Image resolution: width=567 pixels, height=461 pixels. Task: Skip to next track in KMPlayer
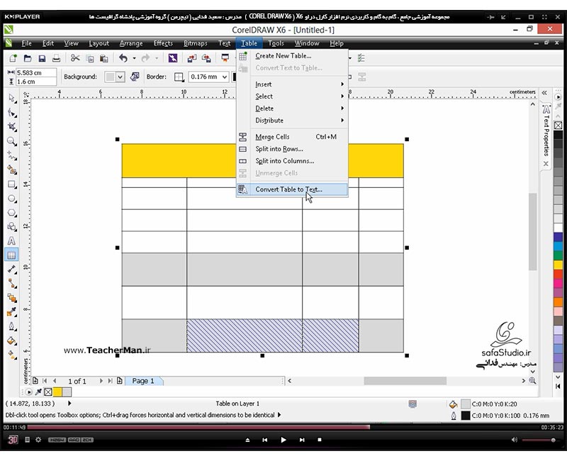(x=302, y=440)
